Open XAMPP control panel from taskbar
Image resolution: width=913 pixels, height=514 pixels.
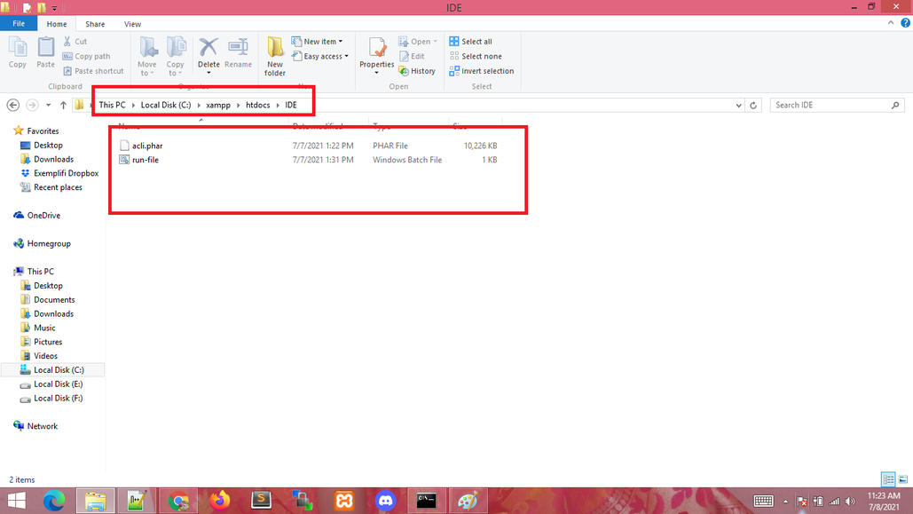(x=344, y=499)
